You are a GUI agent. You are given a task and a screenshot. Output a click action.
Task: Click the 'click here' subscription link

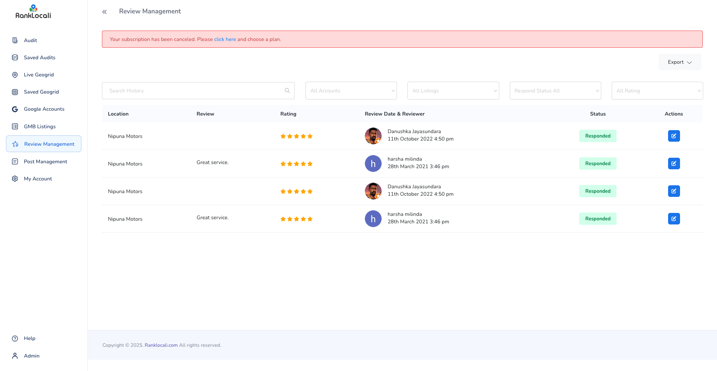coord(225,39)
